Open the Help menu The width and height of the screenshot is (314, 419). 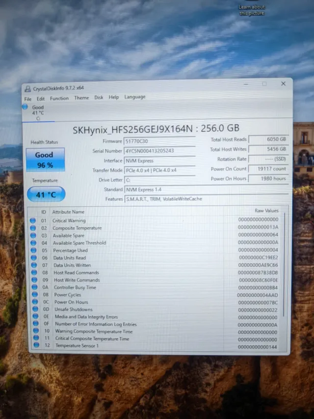point(113,97)
